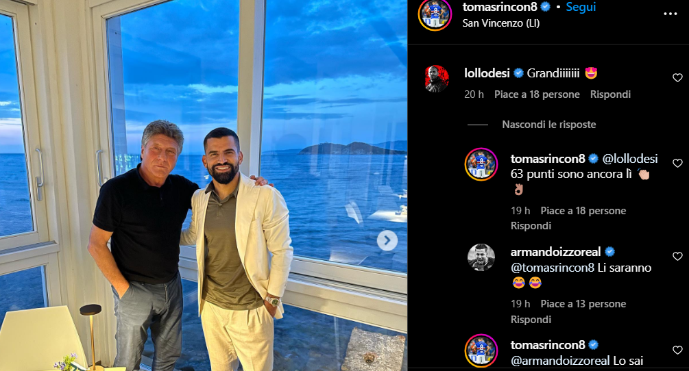Reply to lollodesi's comment via 'Rispondi'
Screen dimensions: 689x371
coord(610,94)
